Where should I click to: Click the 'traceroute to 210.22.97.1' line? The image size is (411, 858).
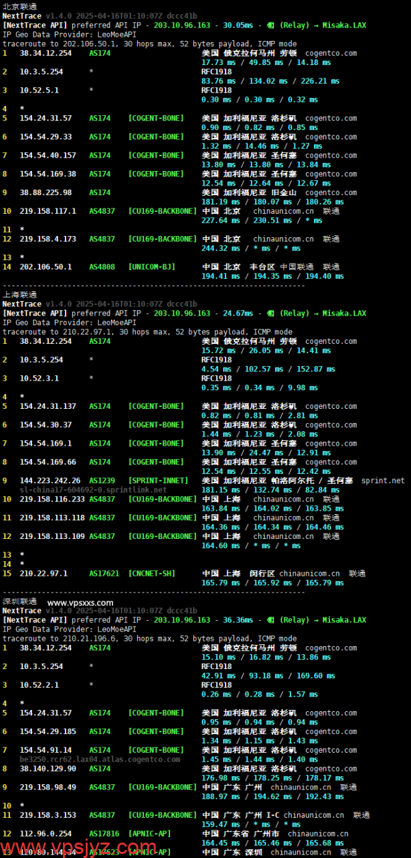(x=148, y=332)
